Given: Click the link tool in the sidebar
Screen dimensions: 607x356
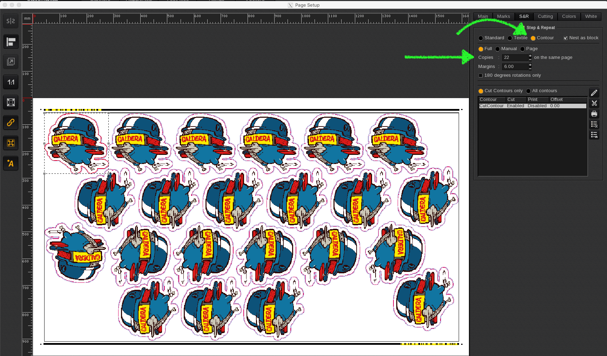Looking at the screenshot, I should tap(11, 123).
